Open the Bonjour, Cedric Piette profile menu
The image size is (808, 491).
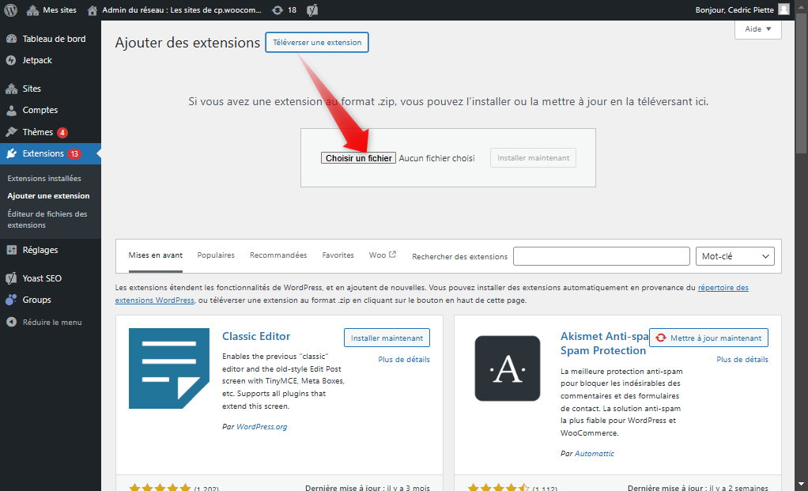pyautogui.click(x=742, y=9)
